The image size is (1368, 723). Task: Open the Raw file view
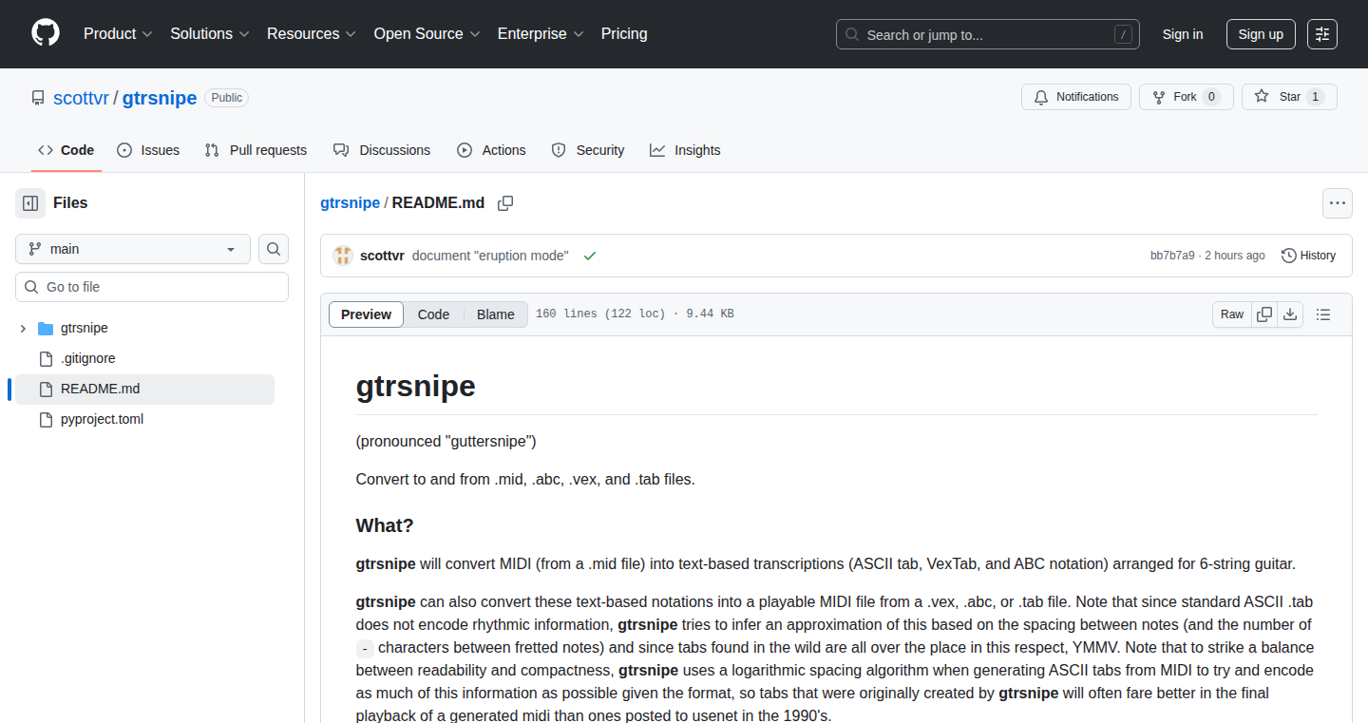(x=1232, y=314)
